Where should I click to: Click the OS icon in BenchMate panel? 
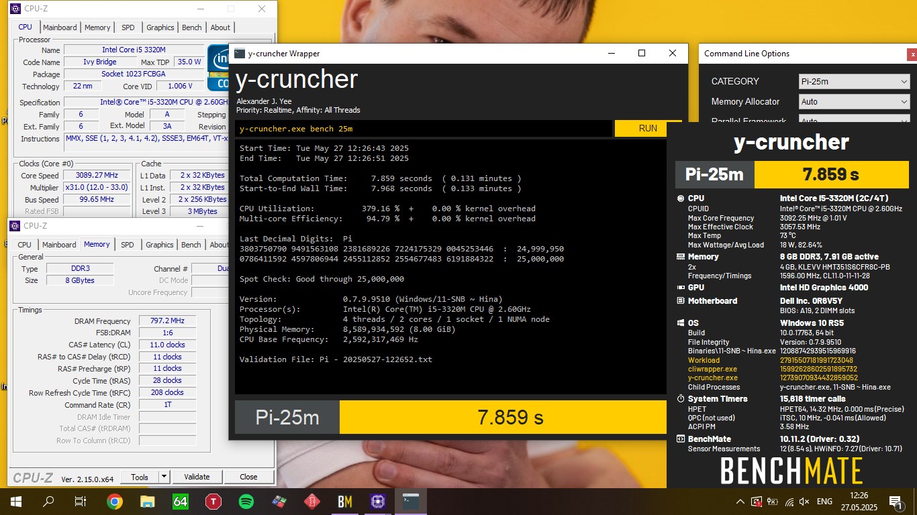click(x=681, y=323)
